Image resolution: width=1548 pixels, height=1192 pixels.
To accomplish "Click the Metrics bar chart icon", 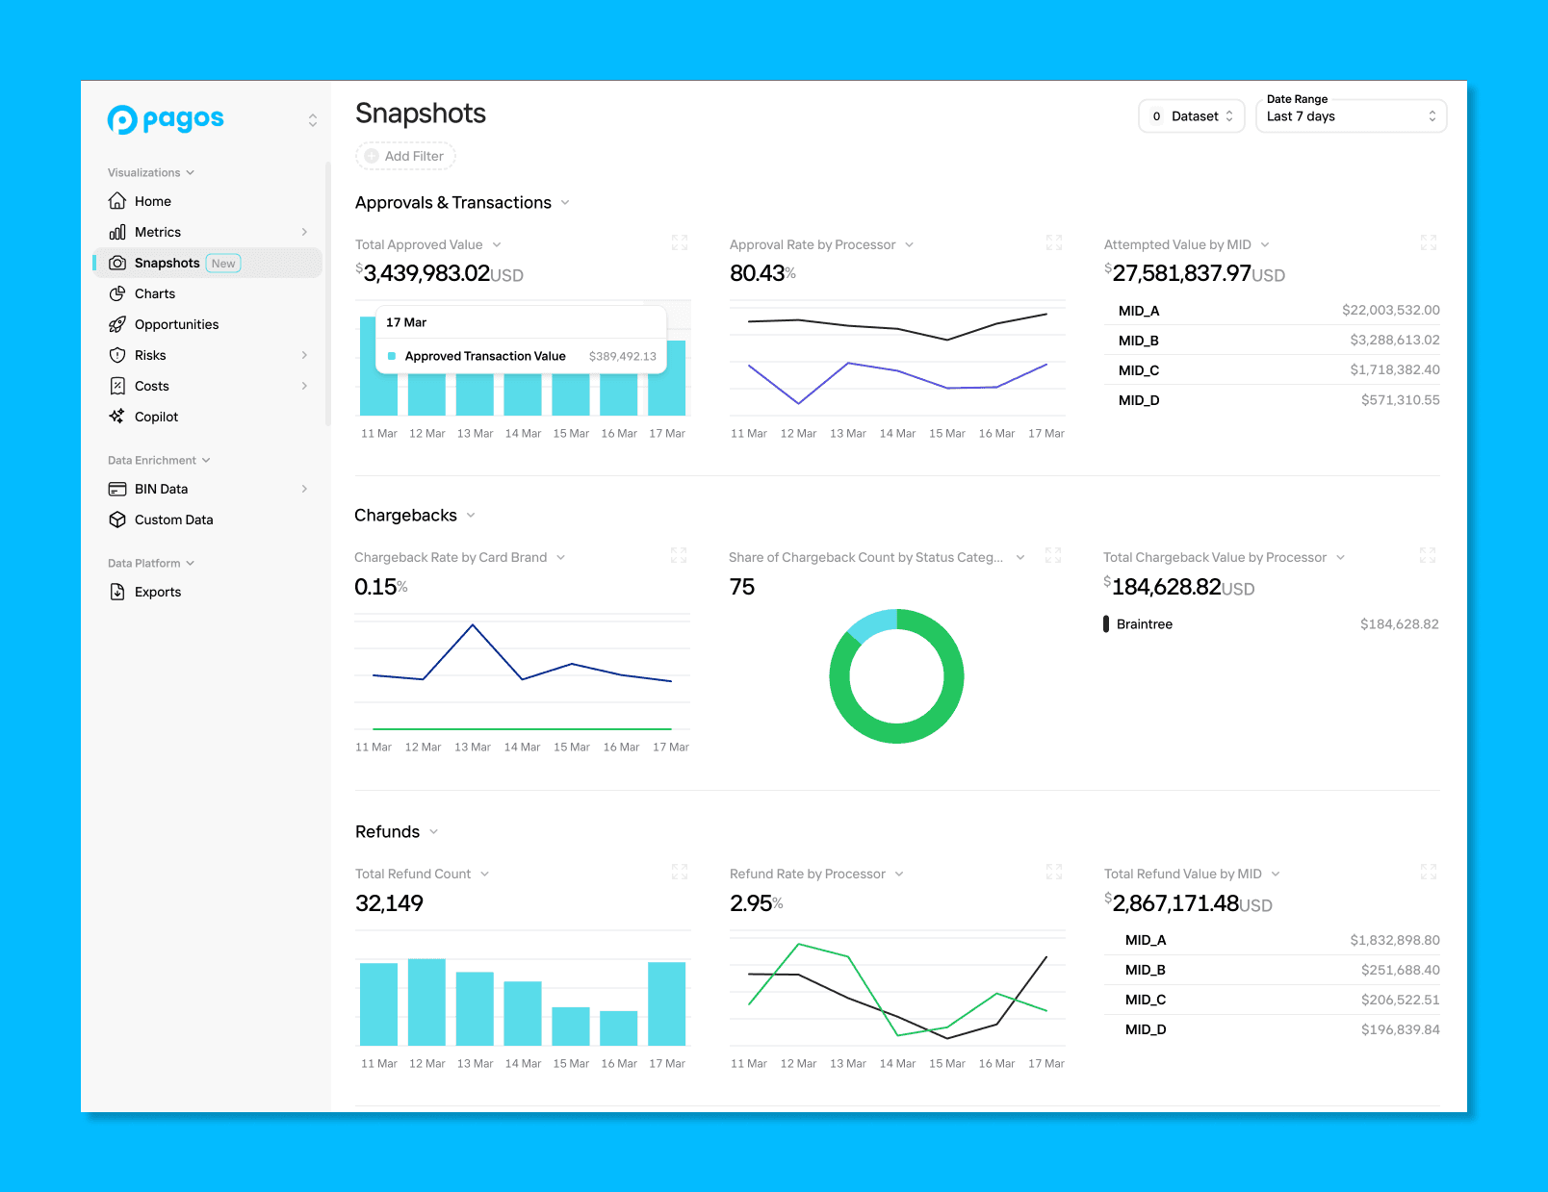I will (117, 232).
